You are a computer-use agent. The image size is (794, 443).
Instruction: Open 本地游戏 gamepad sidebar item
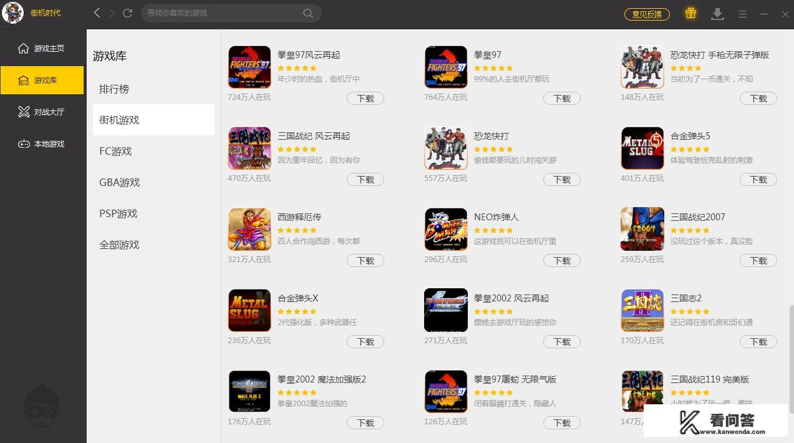coord(42,144)
